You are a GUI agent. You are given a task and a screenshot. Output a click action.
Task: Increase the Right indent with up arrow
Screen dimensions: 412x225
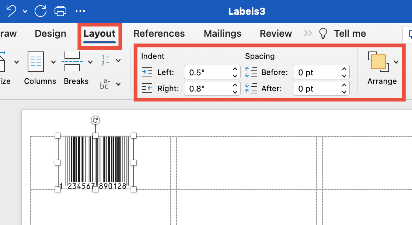point(235,85)
